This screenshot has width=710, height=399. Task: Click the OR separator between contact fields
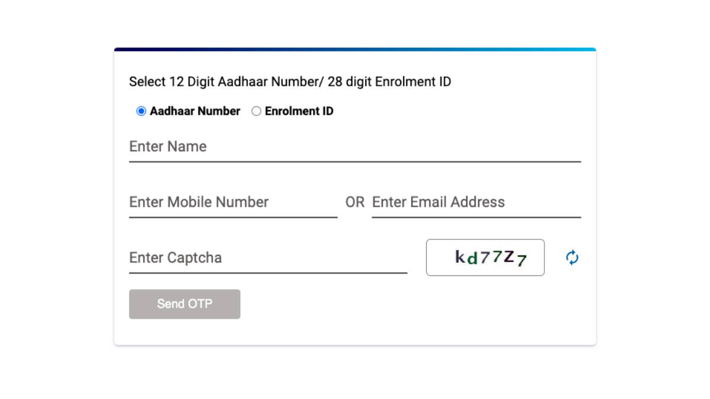point(355,202)
